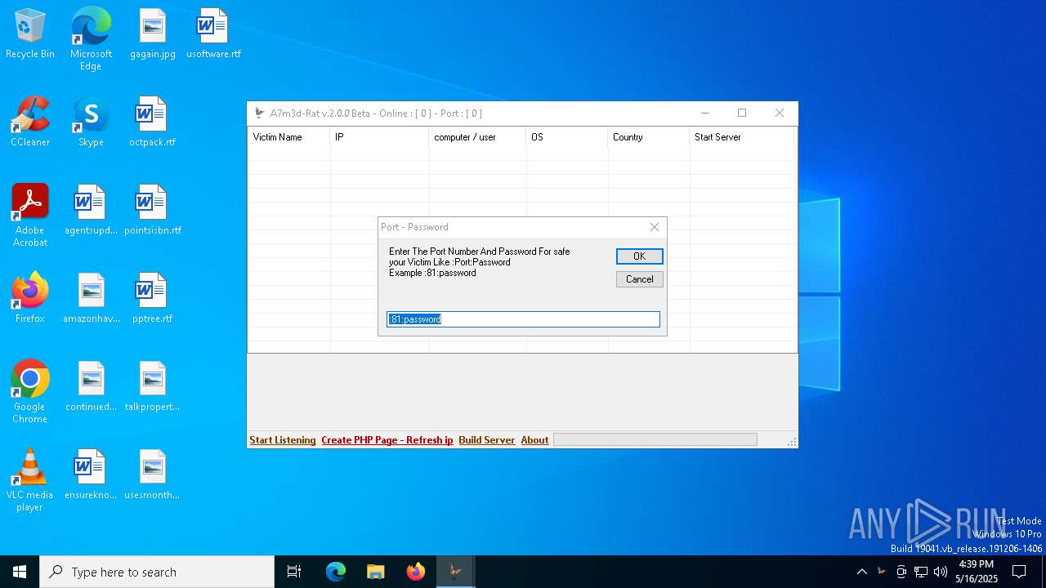The image size is (1046, 588).
Task: Click the Victim Name column header
Action: 288,137
